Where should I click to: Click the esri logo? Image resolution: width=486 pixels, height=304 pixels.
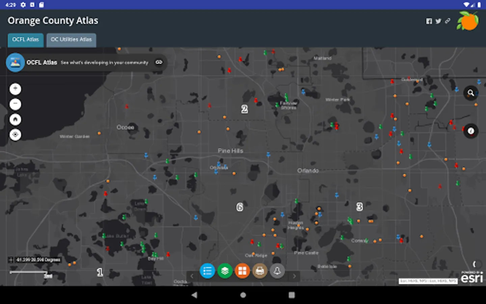coord(472,277)
